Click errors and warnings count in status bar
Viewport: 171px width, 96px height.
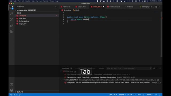pyautogui.click(x=14, y=95)
